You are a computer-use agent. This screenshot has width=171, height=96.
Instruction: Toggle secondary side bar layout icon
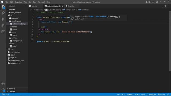click(x=153, y=2)
